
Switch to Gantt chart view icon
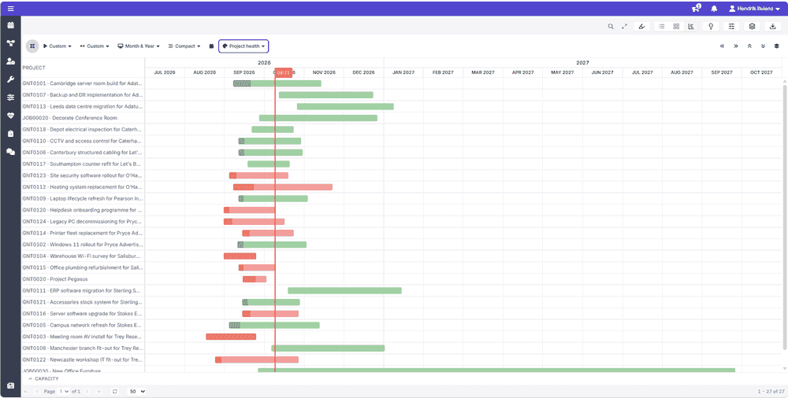691,27
